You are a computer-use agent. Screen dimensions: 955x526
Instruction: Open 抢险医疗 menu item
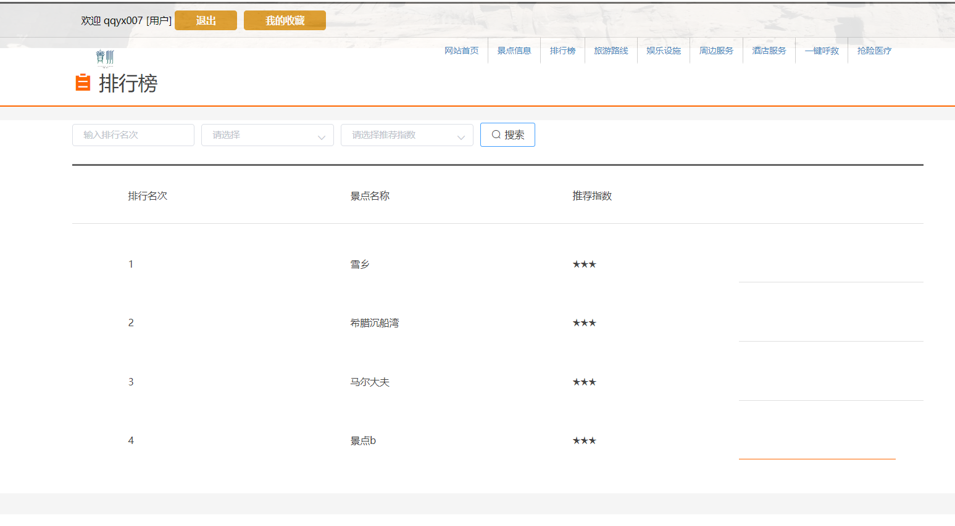874,51
